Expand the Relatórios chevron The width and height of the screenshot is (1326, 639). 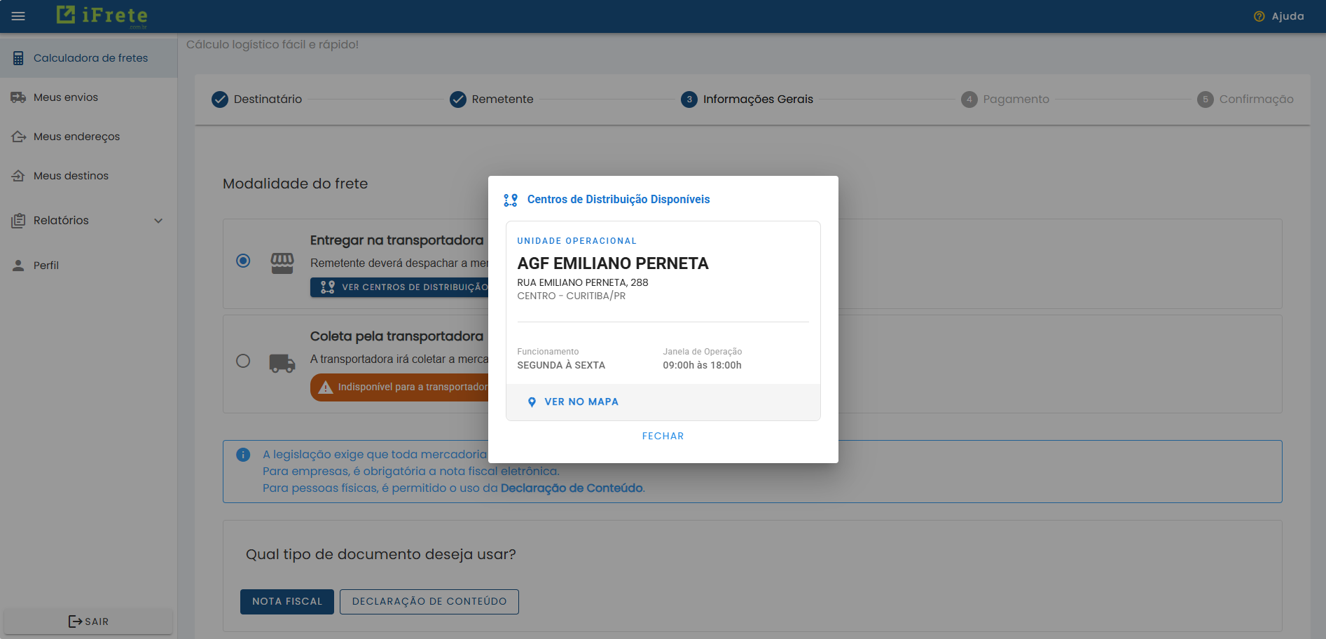click(158, 221)
